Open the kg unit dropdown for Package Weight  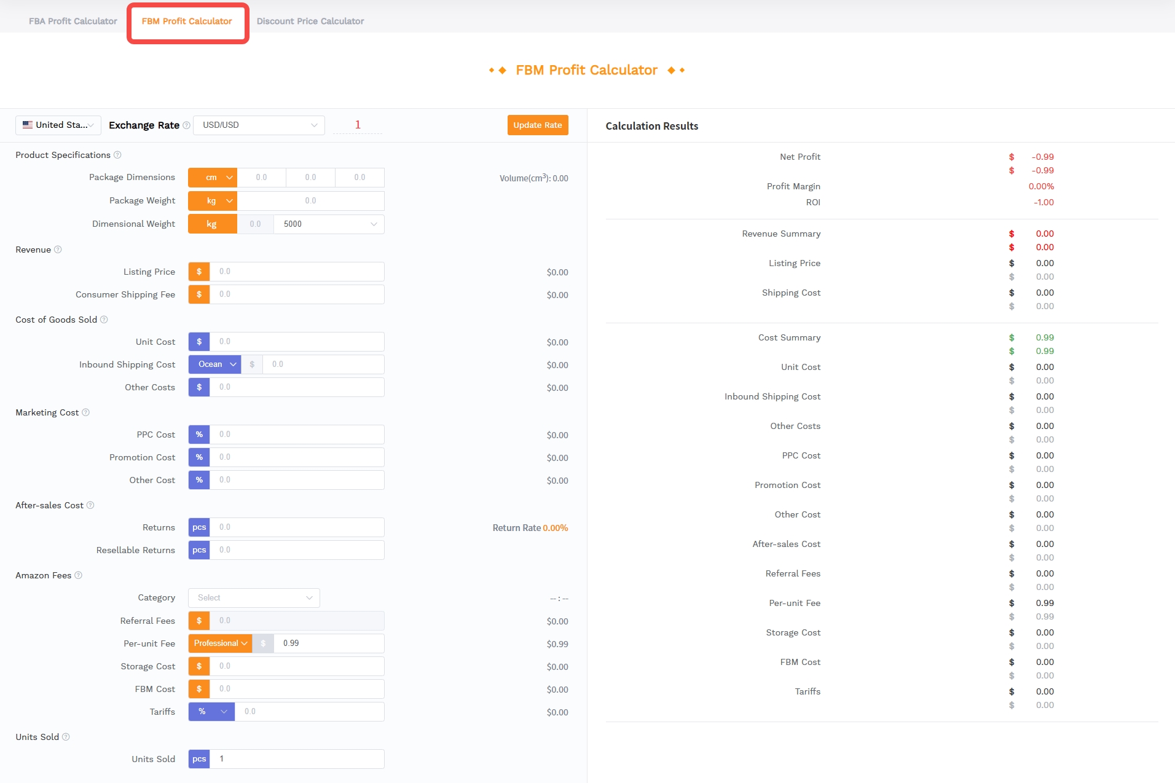(212, 201)
